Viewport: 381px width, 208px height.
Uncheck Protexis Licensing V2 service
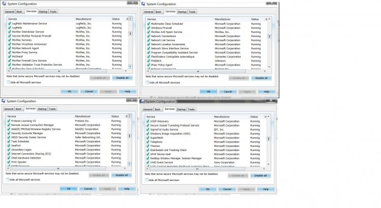coord(9,121)
